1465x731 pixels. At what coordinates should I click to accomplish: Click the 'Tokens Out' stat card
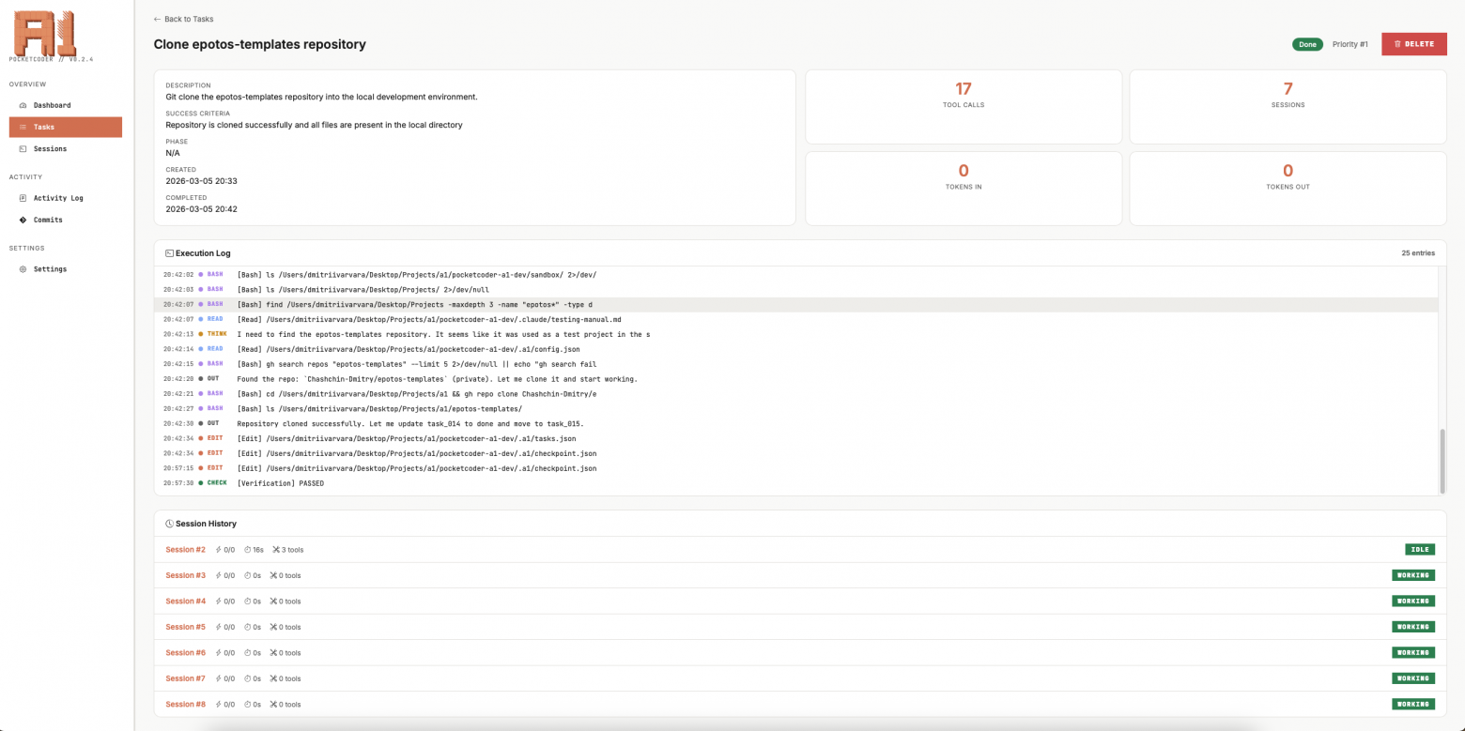1288,189
